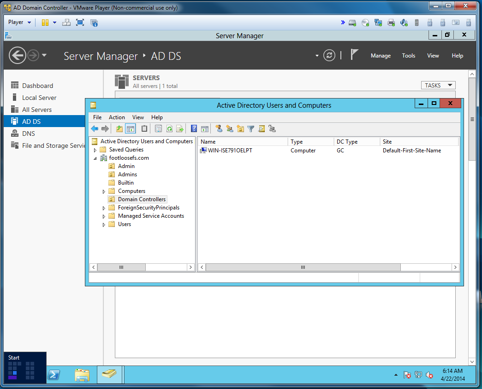
Task: Open the Help menu in Active Directory window
Action: 157,117
